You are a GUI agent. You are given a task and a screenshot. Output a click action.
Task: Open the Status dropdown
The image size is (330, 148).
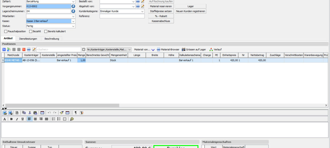[73, 26]
